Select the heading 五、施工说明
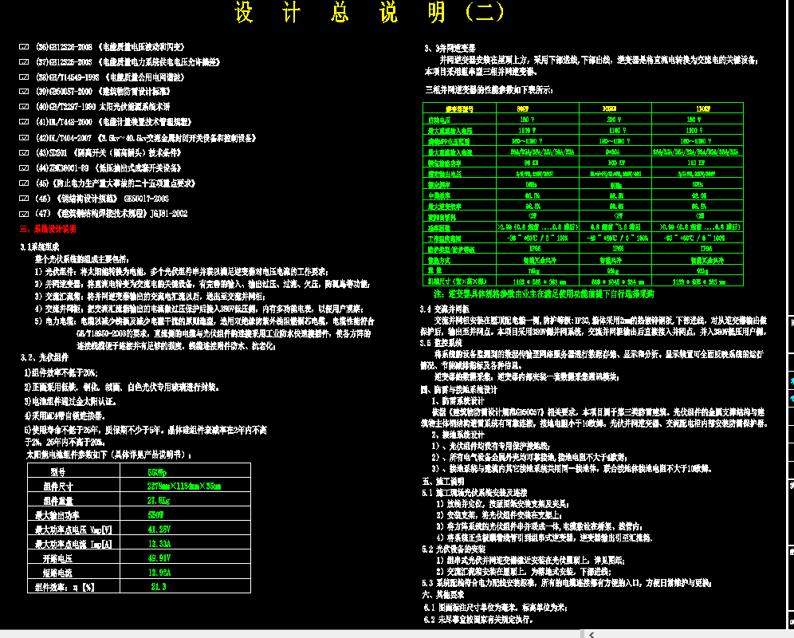The width and height of the screenshot is (794, 638). [443, 482]
